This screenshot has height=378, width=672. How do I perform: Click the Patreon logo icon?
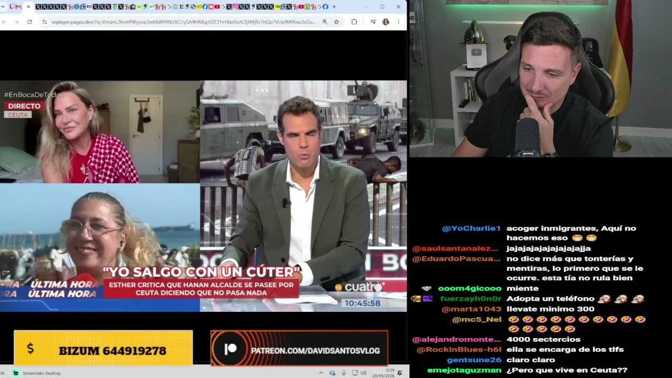click(230, 349)
